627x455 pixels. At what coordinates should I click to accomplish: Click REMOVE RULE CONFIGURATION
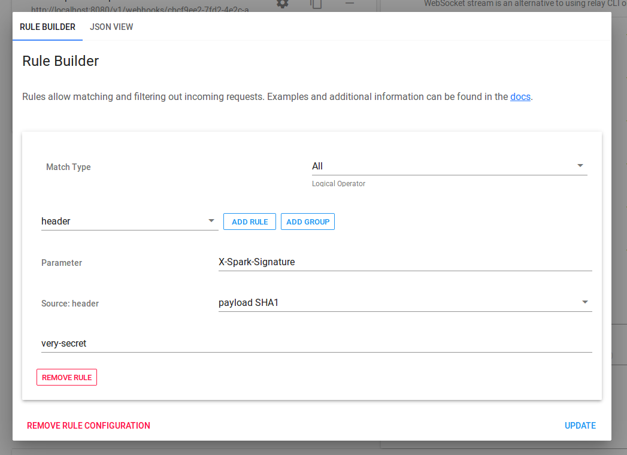click(x=88, y=425)
